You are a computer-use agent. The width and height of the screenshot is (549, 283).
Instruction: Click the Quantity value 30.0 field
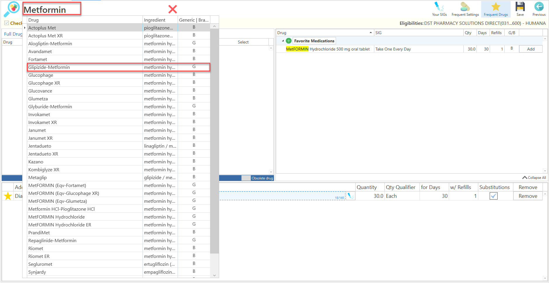tap(370, 196)
